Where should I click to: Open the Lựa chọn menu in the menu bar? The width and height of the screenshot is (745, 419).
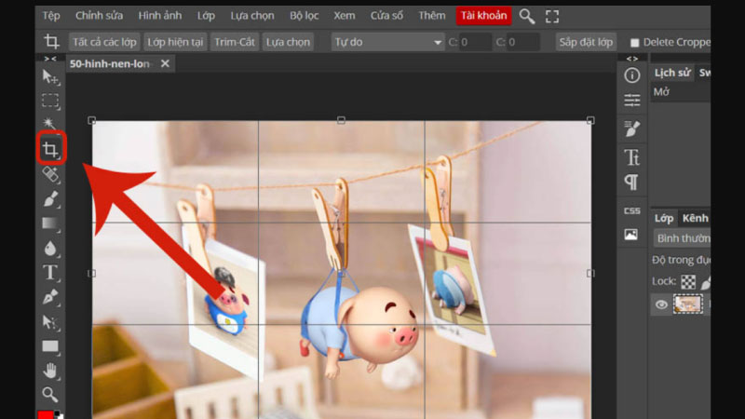(252, 16)
